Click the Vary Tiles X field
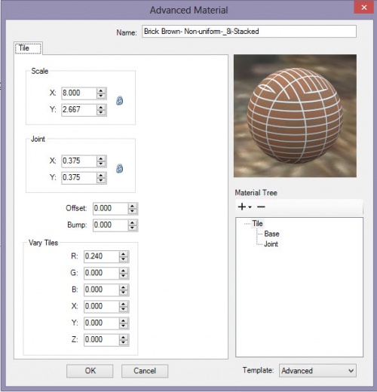 [x=101, y=307]
